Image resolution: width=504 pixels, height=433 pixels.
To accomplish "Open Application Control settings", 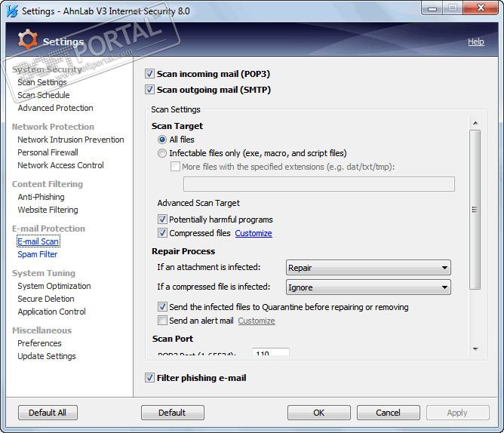I will tap(51, 312).
